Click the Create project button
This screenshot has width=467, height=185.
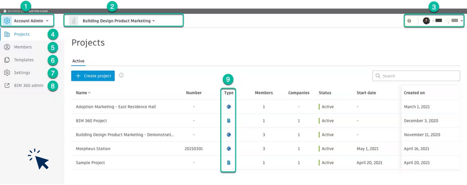(x=93, y=76)
